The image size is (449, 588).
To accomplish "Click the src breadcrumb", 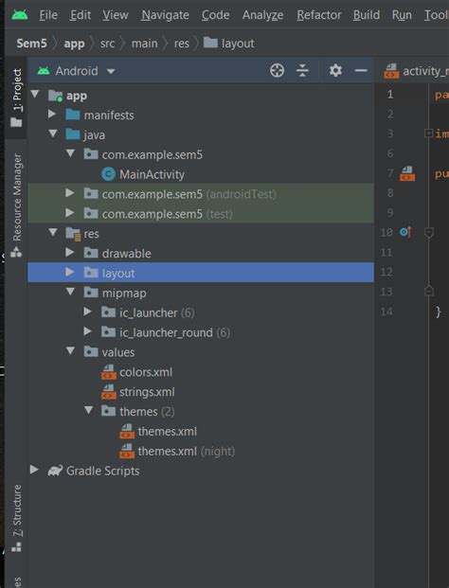I will click(107, 44).
